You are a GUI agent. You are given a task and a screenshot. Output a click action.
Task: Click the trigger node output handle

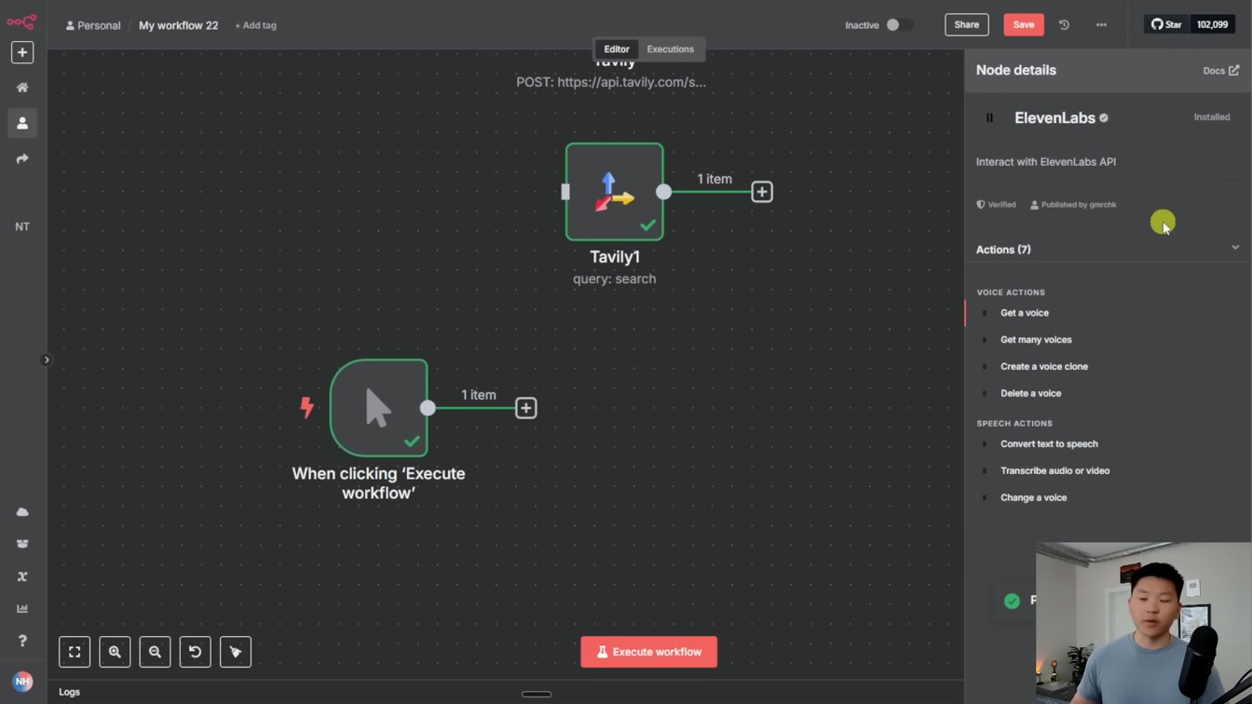pos(428,408)
